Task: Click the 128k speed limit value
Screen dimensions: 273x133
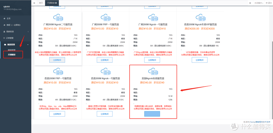Action: pyautogui.click(x=170, y=100)
